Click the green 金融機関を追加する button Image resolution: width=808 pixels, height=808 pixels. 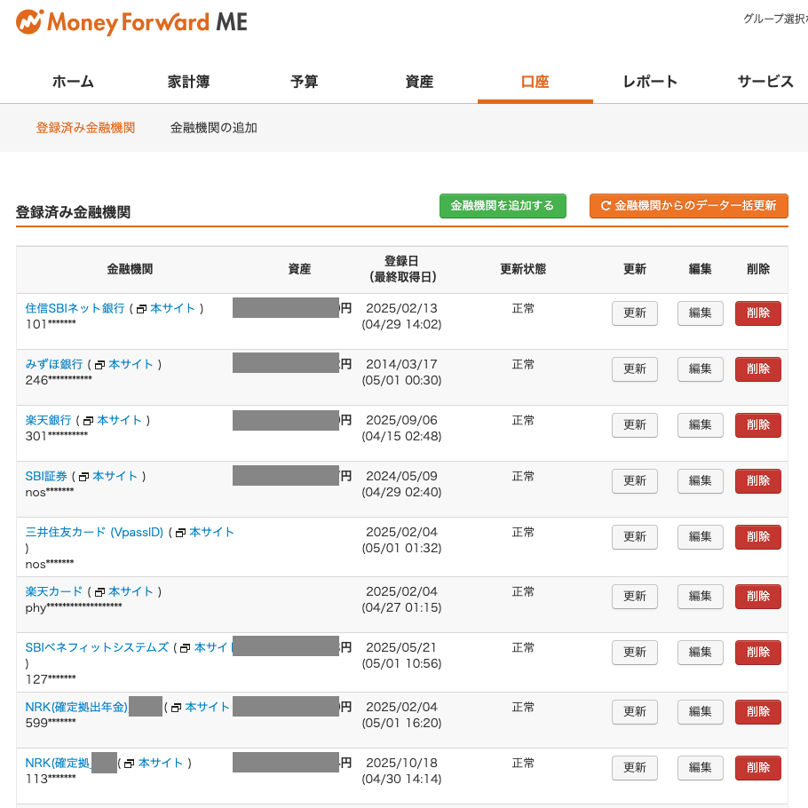503,206
